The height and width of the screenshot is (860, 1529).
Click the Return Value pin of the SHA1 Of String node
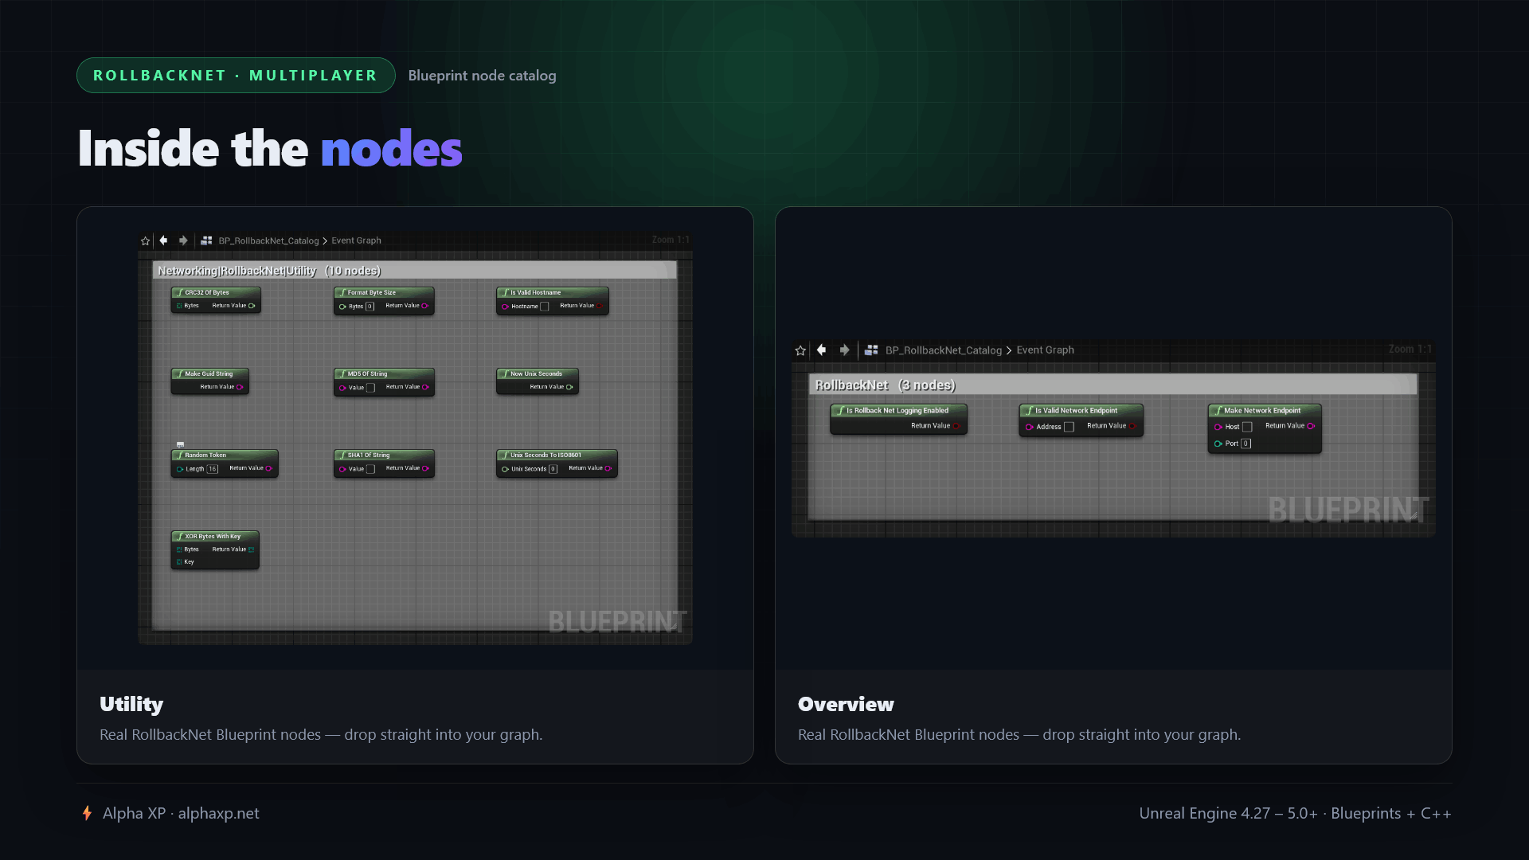tap(425, 468)
